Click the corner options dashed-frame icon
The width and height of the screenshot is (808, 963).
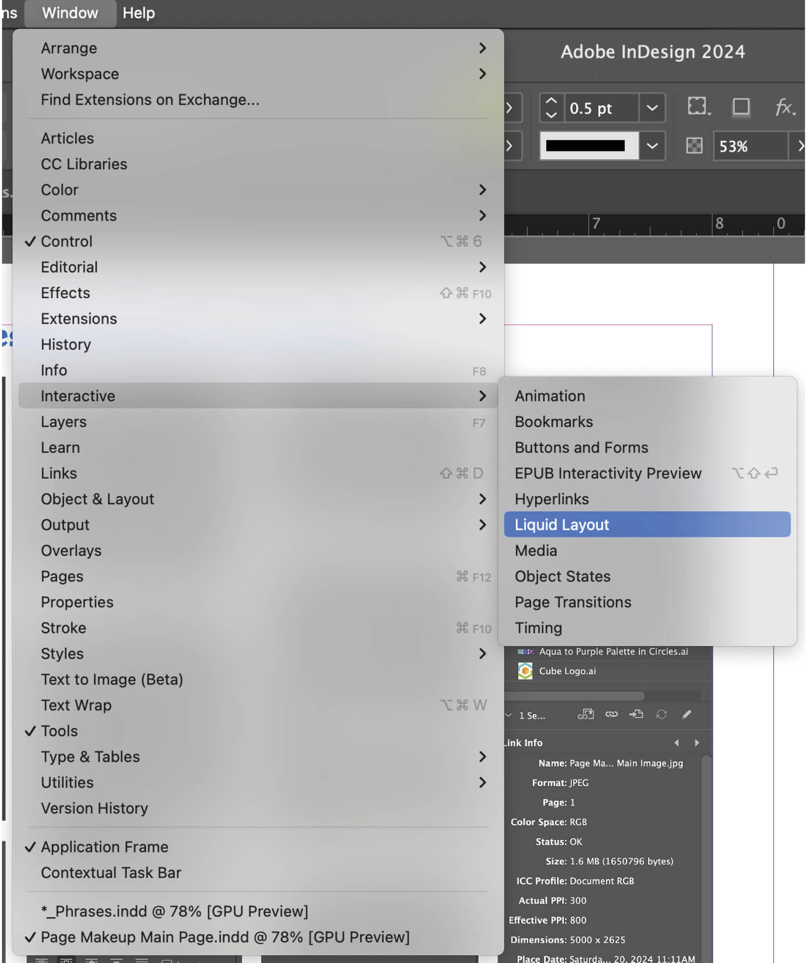point(698,107)
